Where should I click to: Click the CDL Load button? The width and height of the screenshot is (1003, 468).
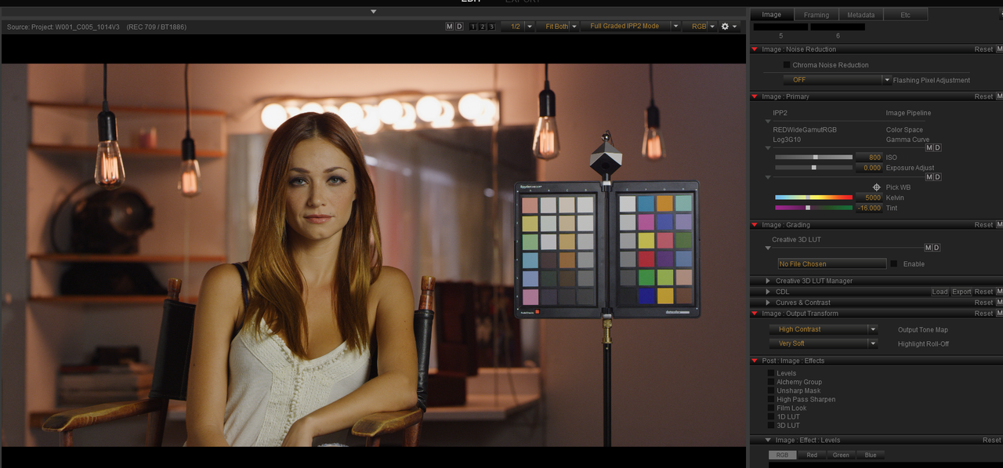pos(940,292)
